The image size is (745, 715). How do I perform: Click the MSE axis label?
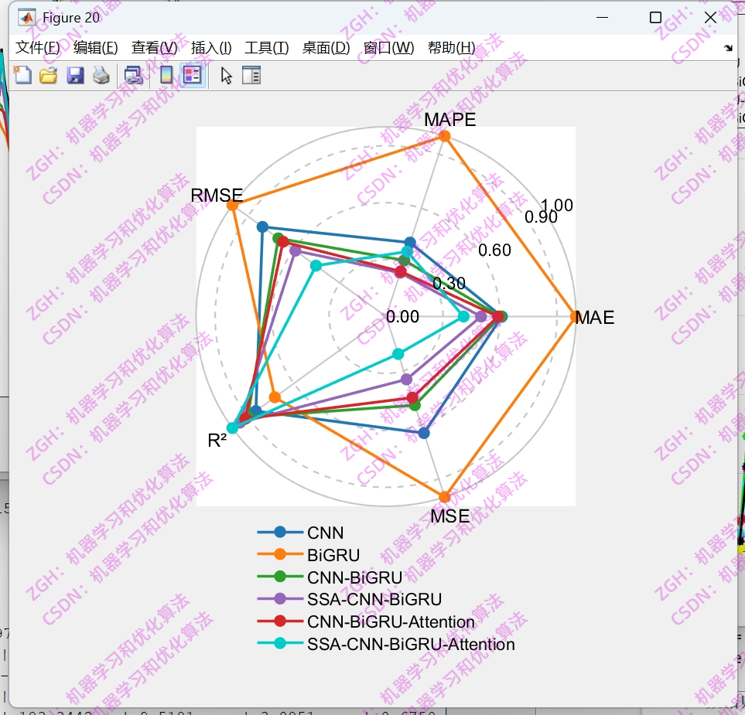pos(449,516)
